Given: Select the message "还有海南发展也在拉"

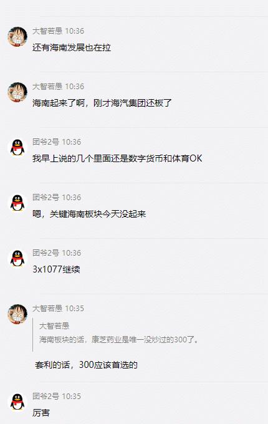Looking at the screenshot, I should click(72, 47).
